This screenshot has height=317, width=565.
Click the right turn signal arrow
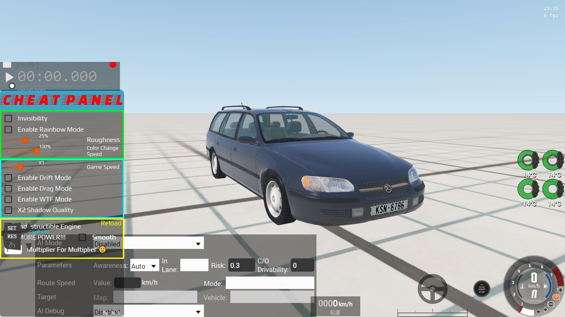click(x=545, y=310)
